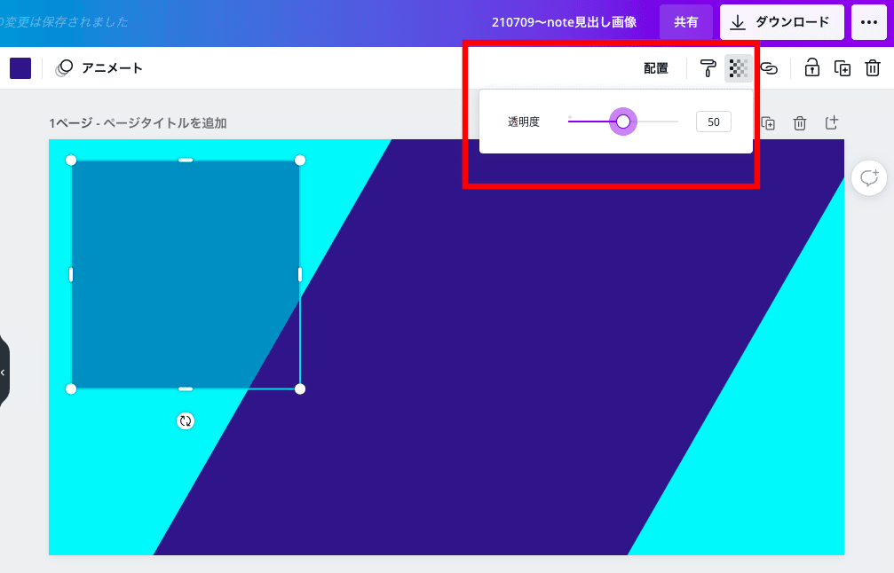Open the three-dots more options menu
The width and height of the screenshot is (894, 573).
[869, 22]
